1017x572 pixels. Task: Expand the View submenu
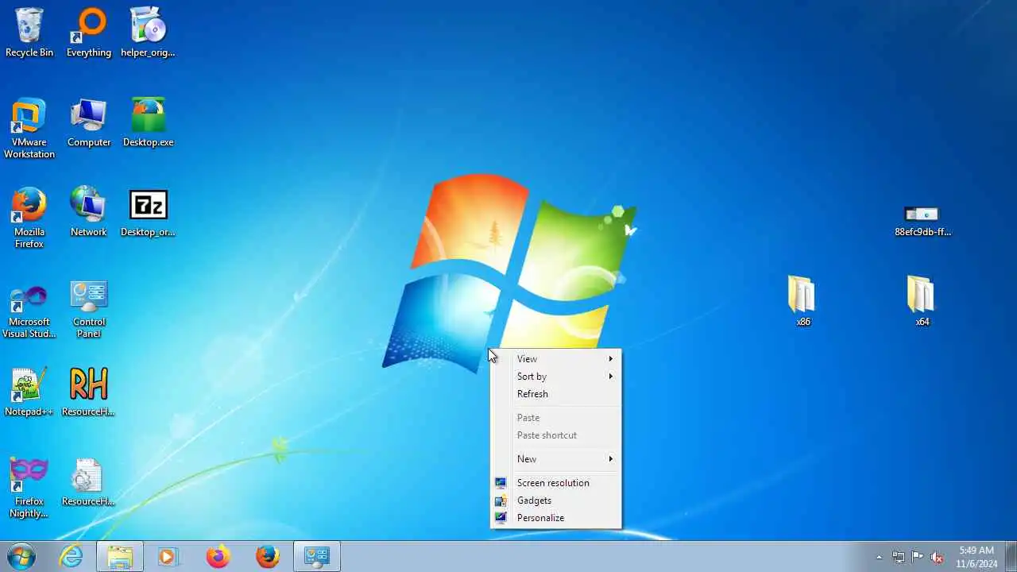pyautogui.click(x=555, y=359)
